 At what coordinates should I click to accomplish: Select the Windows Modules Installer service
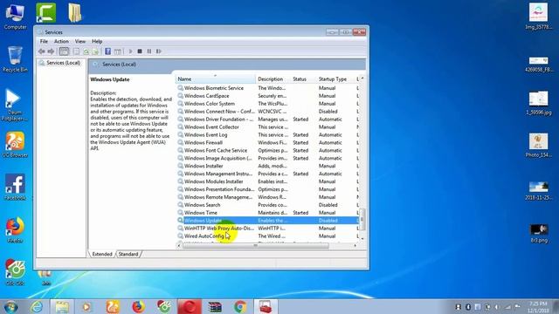pyautogui.click(x=267, y=181)
